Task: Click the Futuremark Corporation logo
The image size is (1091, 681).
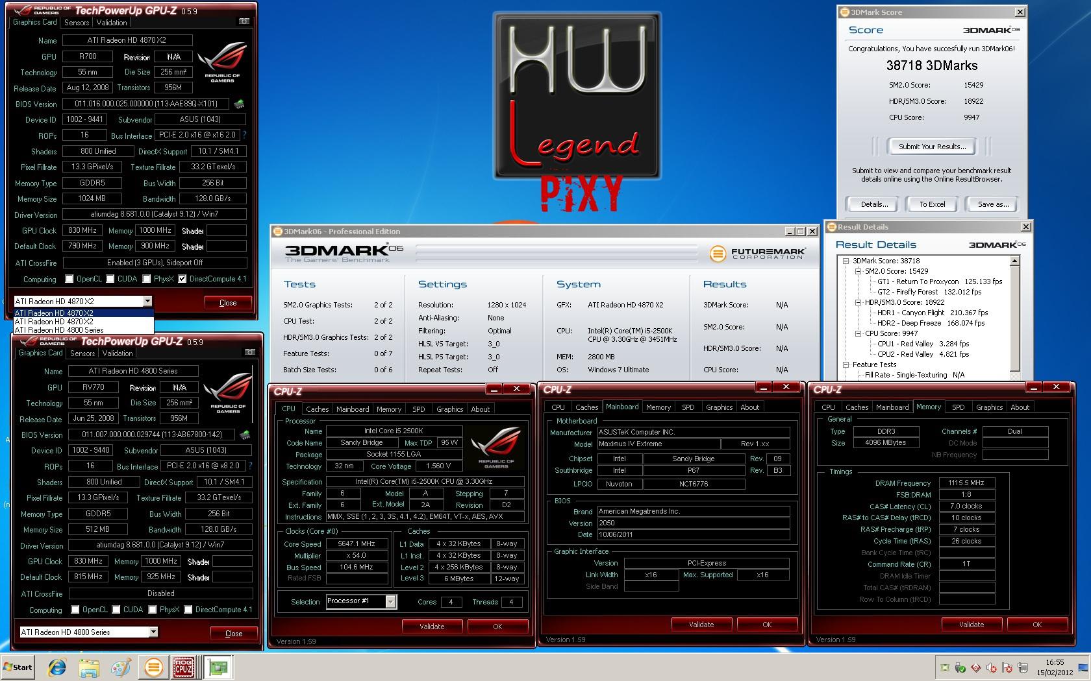Action: (x=757, y=253)
